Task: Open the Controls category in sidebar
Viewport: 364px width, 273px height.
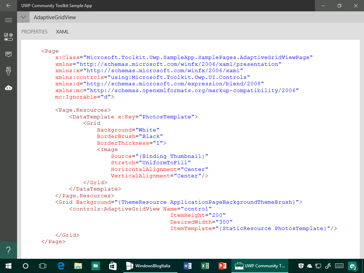Action: click(9, 37)
